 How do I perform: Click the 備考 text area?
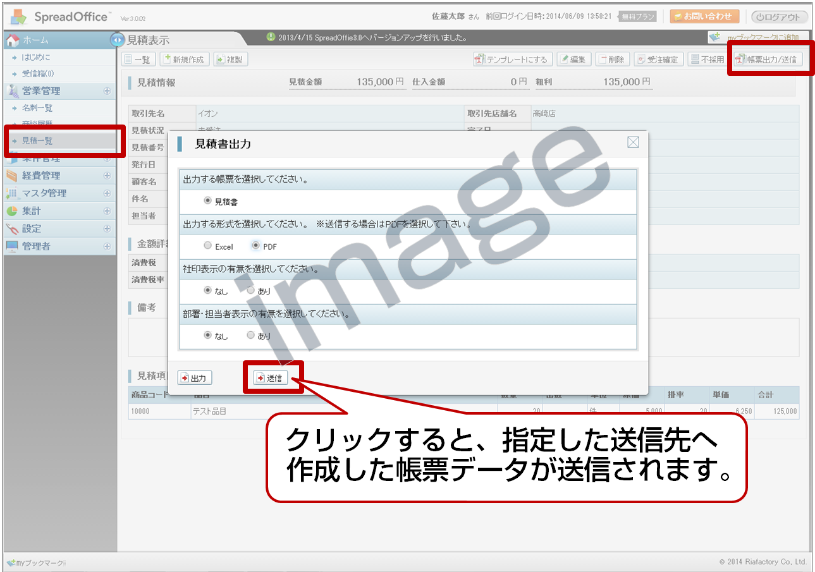pos(463,337)
